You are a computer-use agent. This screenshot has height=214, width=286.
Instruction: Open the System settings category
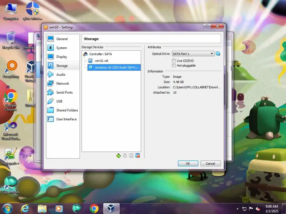coord(63,48)
